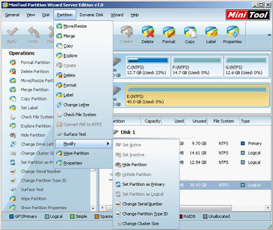Click partition list scroll right arrow

pos(268,208)
